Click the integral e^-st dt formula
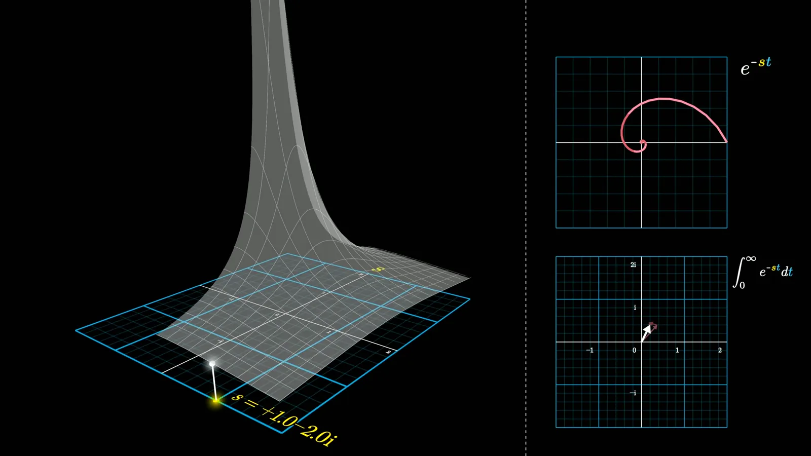This screenshot has height=456, width=811. [x=763, y=272]
